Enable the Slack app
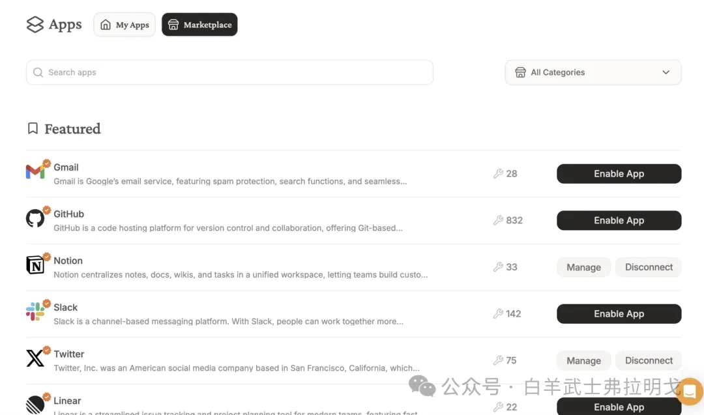 [x=619, y=314]
